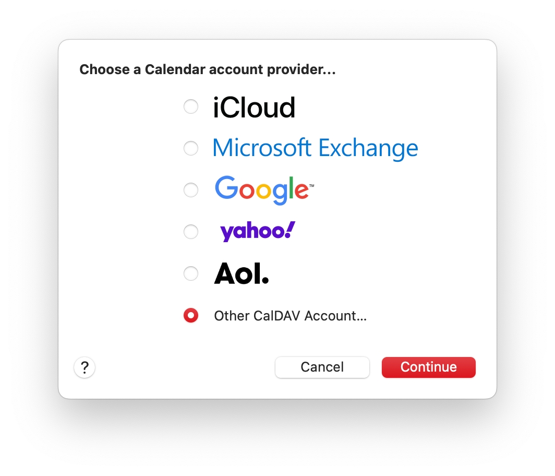Click the "Other CalDAV Account..." label

290,316
